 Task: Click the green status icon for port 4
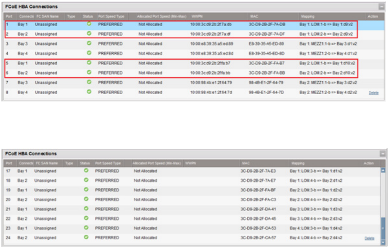click(x=89, y=53)
